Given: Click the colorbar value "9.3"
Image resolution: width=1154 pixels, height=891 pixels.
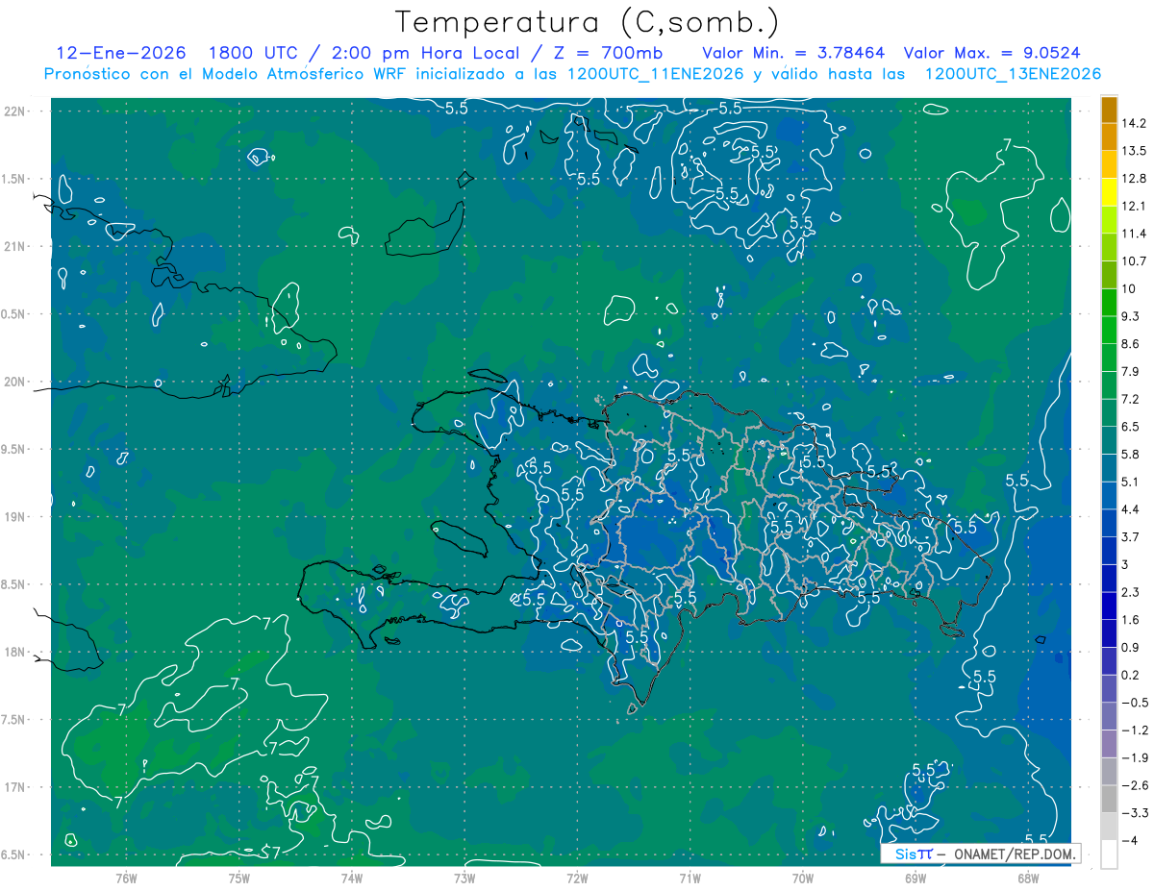Looking at the screenshot, I should pyautogui.click(x=1131, y=316).
